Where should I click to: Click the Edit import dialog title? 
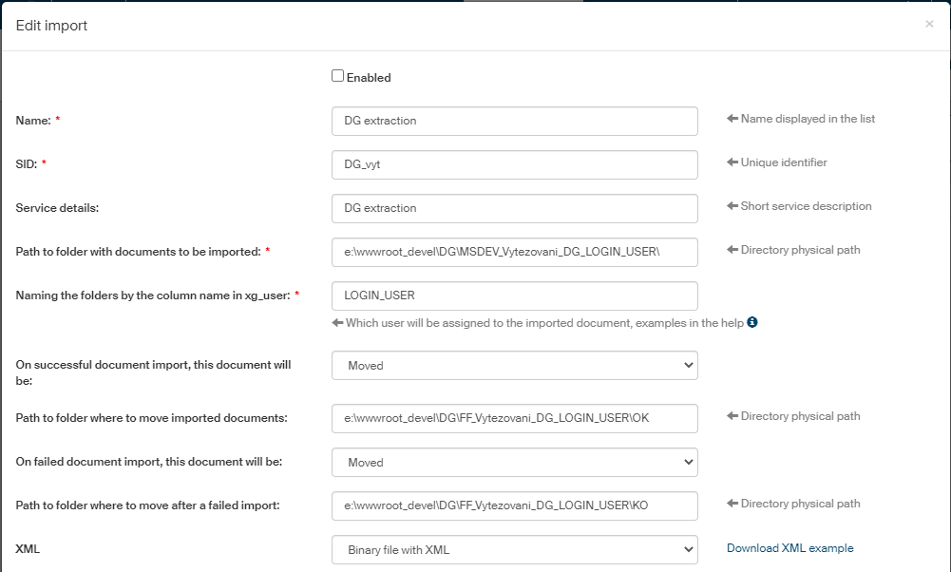coord(52,26)
